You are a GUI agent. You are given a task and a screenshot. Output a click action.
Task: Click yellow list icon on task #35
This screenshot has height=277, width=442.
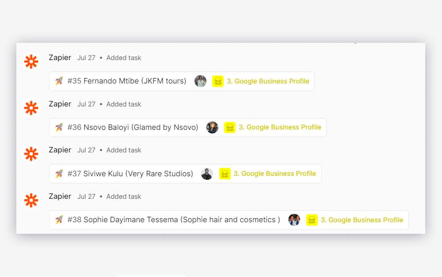pos(218,81)
